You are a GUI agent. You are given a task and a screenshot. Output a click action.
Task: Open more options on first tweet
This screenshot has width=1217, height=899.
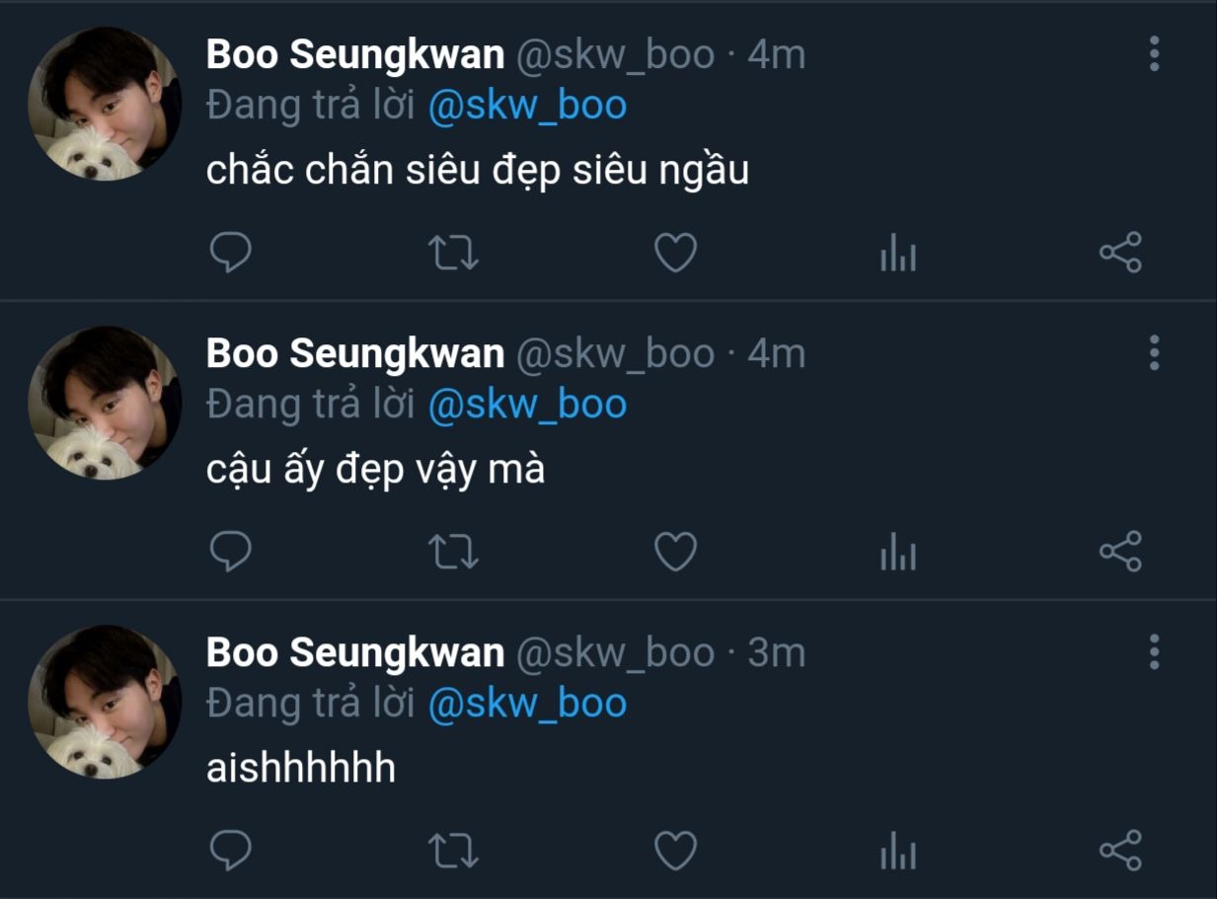(1154, 53)
